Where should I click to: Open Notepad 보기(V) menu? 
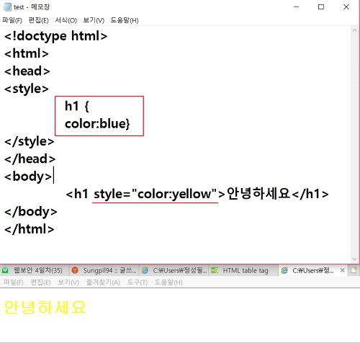(94, 20)
